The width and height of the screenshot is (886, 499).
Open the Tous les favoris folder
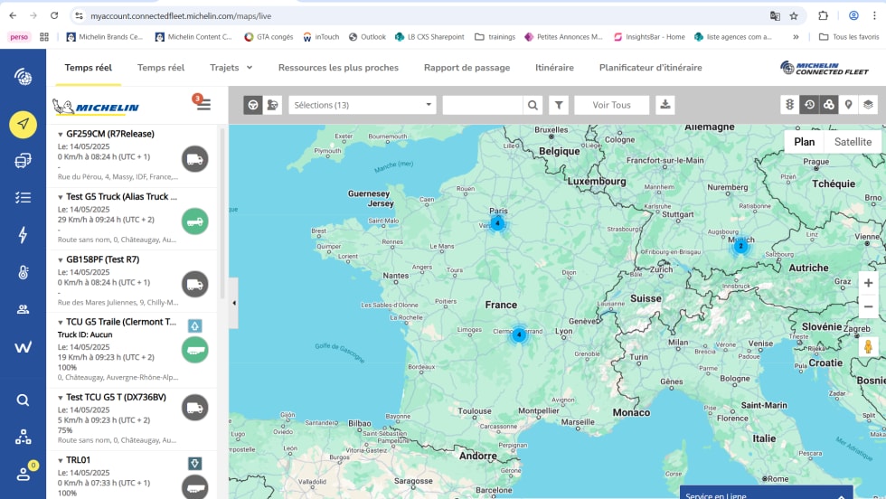(x=849, y=37)
